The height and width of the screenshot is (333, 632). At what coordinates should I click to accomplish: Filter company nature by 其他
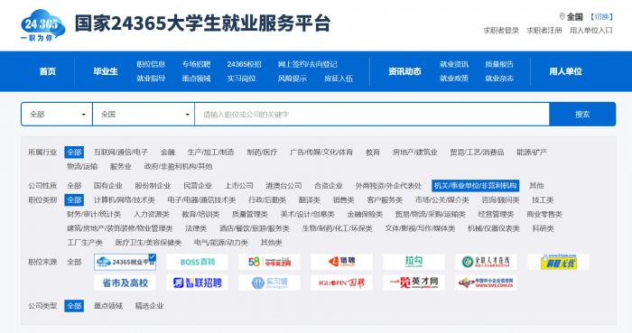(536, 186)
